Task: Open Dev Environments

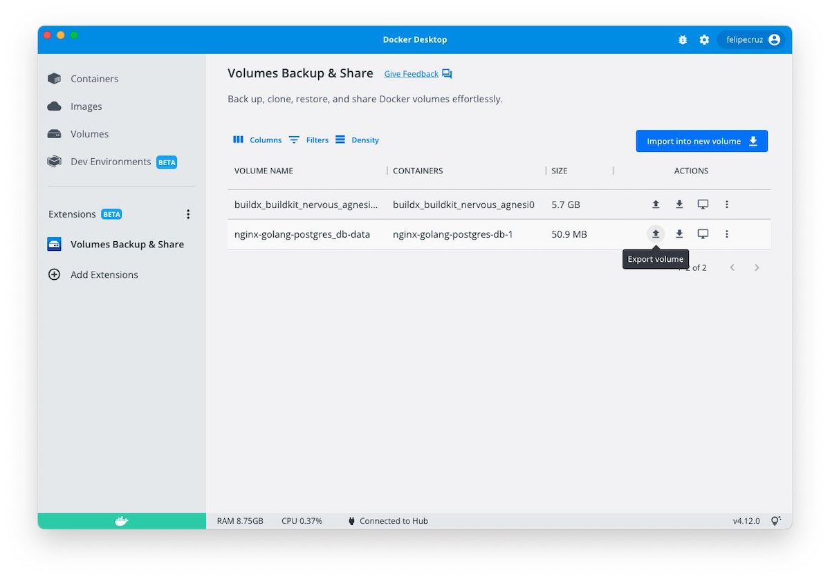Action: [111, 161]
